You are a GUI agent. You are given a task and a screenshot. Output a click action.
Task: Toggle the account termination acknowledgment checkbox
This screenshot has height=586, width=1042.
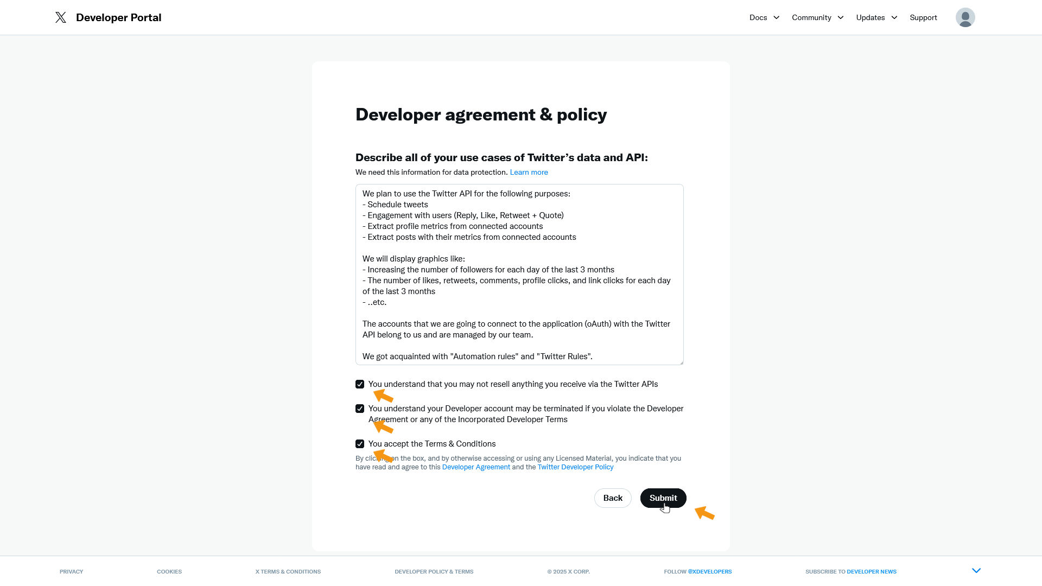tap(360, 409)
